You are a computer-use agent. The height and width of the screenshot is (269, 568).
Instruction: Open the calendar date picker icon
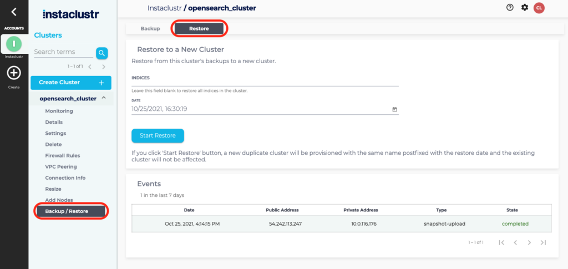click(394, 109)
